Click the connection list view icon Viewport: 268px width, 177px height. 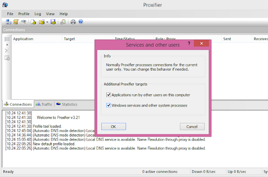[x=7, y=39]
